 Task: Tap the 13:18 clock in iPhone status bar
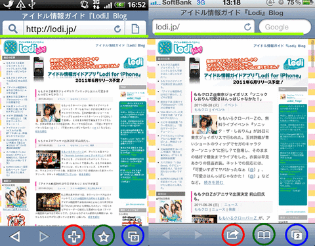(x=231, y=3)
